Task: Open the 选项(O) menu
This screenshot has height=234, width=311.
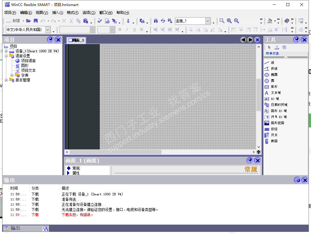Action: pos(89,13)
